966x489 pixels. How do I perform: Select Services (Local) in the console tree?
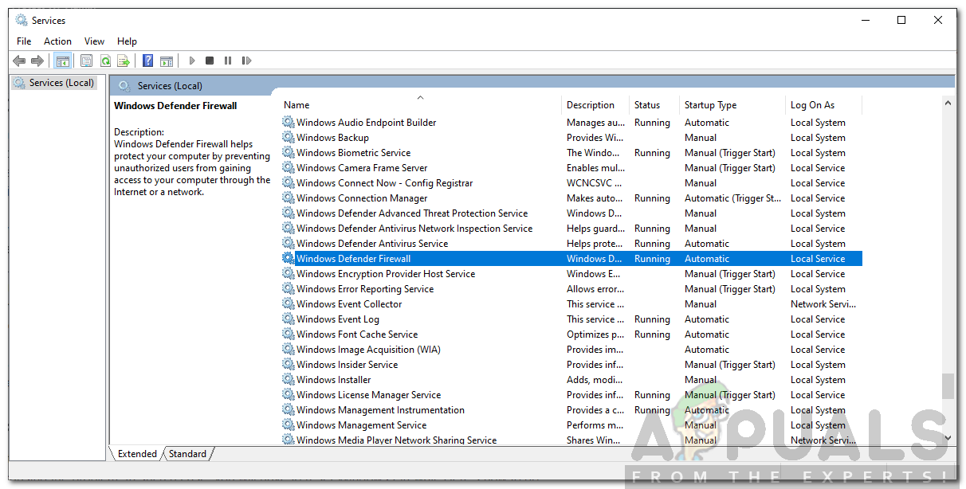61,83
